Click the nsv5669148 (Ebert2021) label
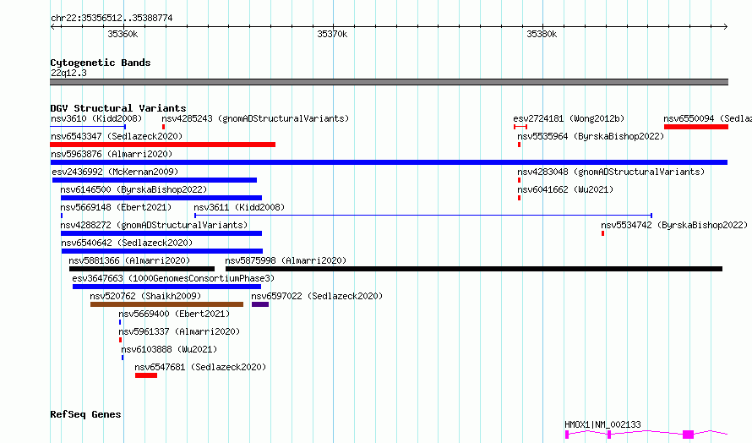The width and height of the screenshot is (752, 443). (x=116, y=207)
